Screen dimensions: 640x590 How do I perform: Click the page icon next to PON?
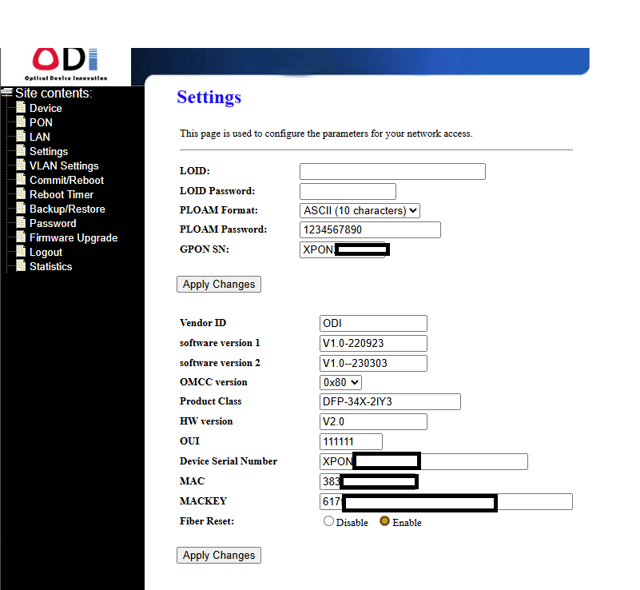pos(22,122)
